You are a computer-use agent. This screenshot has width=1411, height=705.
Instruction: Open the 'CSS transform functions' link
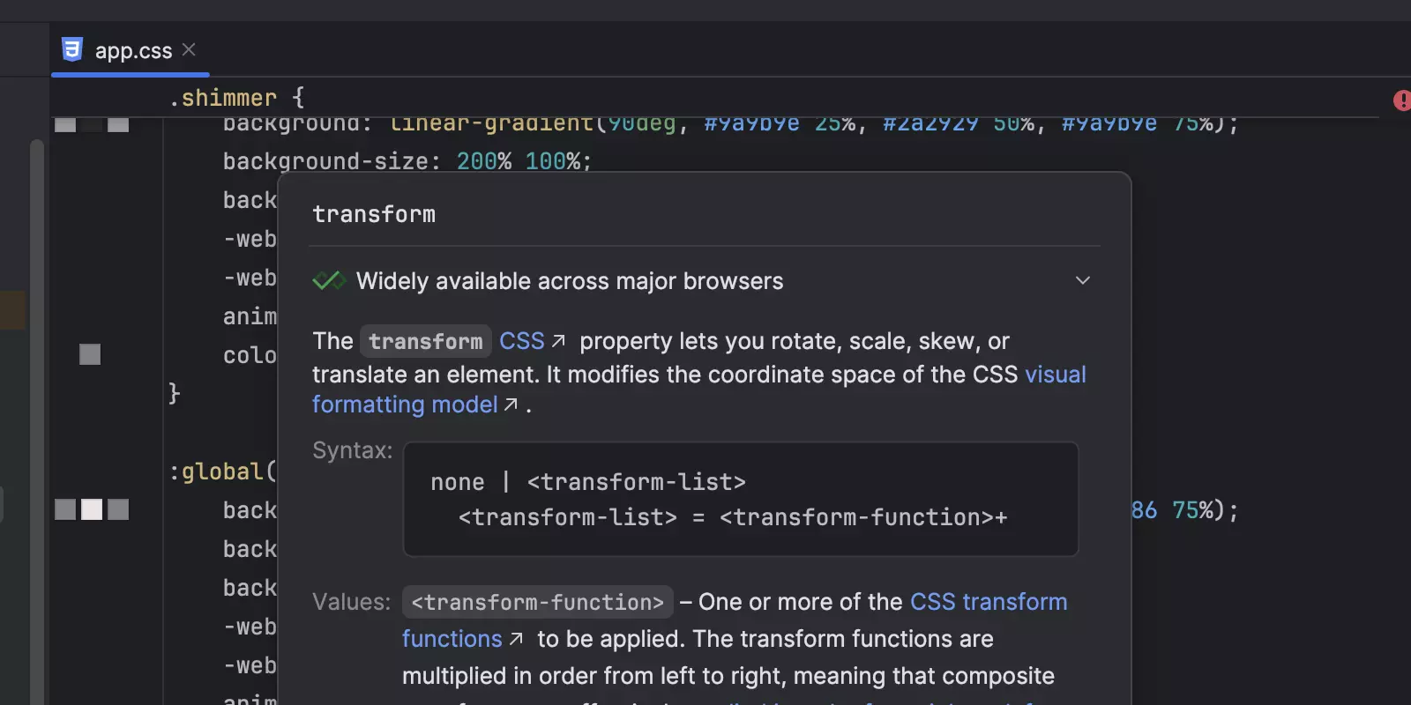point(988,602)
